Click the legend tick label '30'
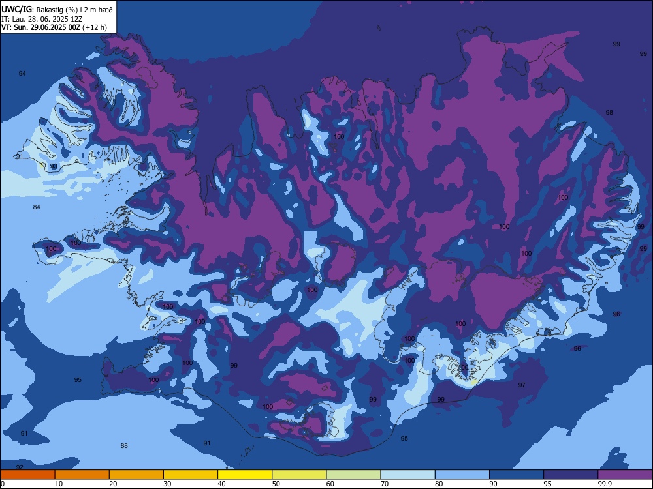Viewport: 653px width, 489px height. click(x=167, y=484)
